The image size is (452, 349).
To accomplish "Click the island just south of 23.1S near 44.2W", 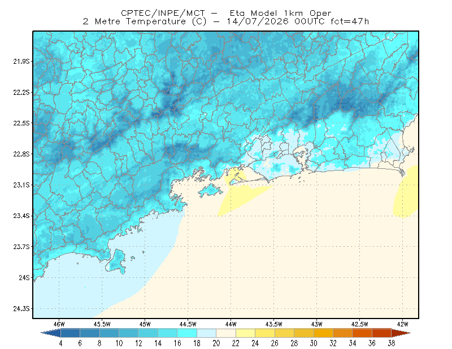I will (x=210, y=190).
